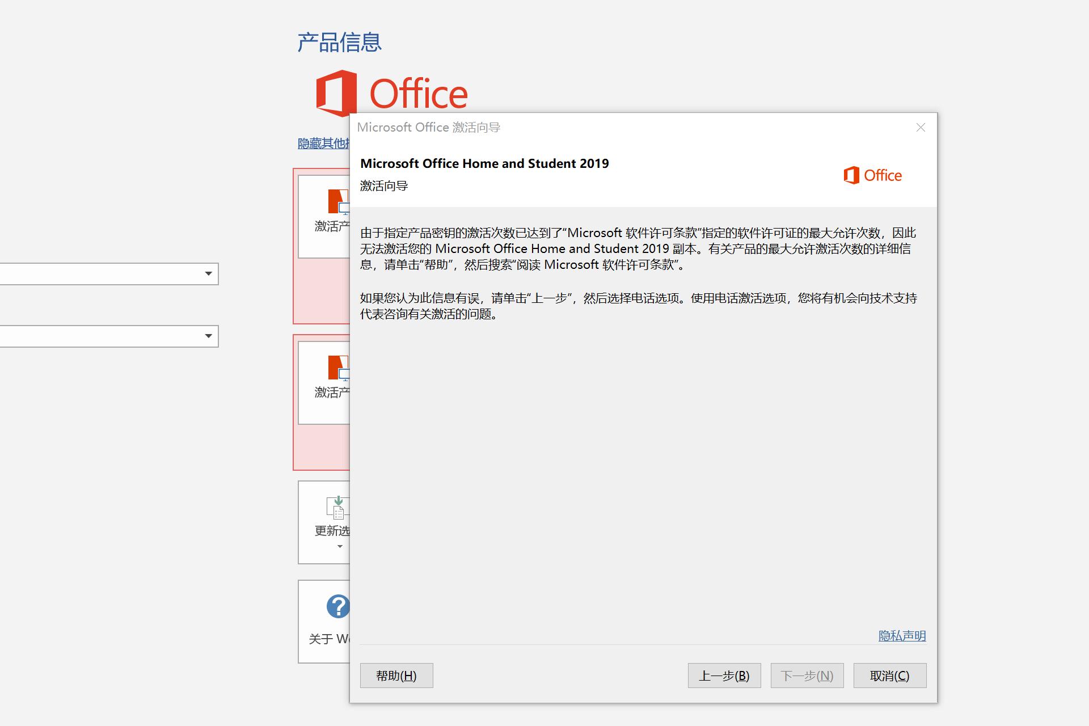Click the 上一步(B) button

[x=724, y=676]
